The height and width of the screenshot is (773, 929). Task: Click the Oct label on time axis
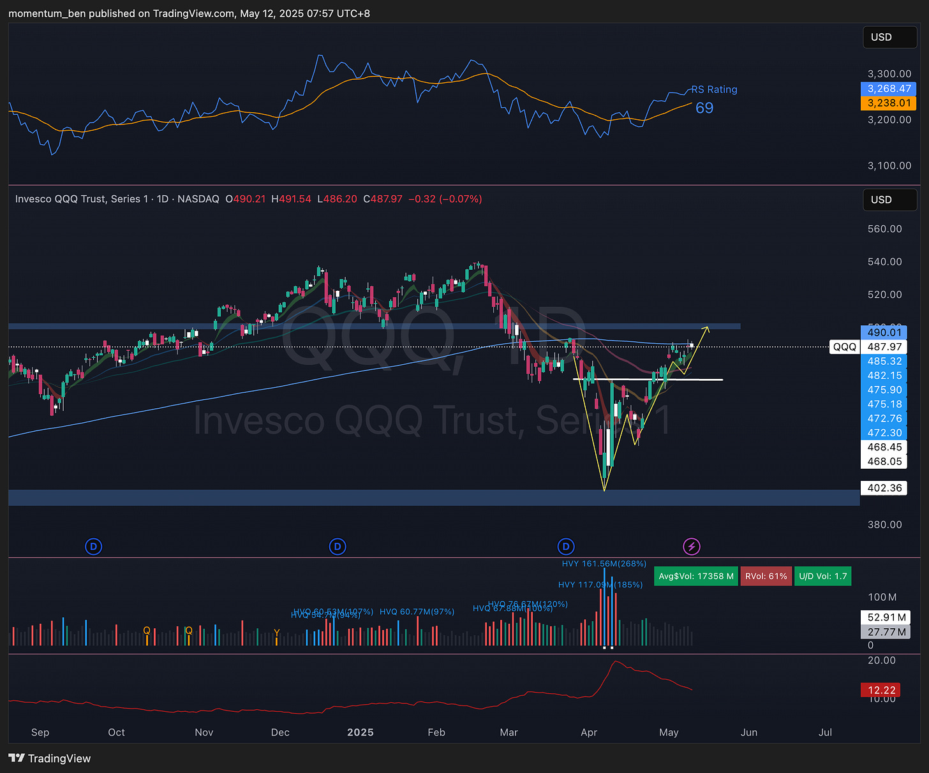(x=117, y=732)
